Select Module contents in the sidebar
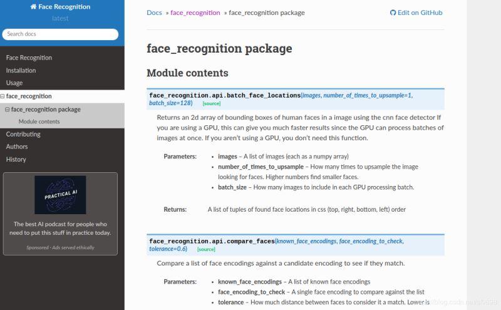501x310 pixels. [39, 121]
